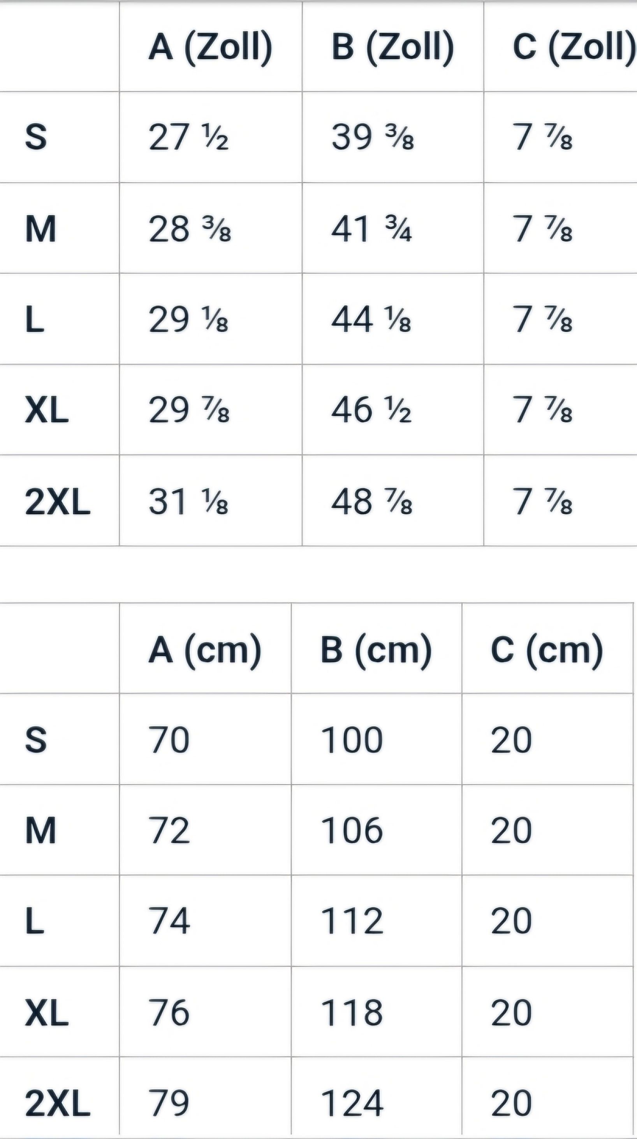Select the 72 cell for size M
The height and width of the screenshot is (1139, 637).
coord(169,830)
